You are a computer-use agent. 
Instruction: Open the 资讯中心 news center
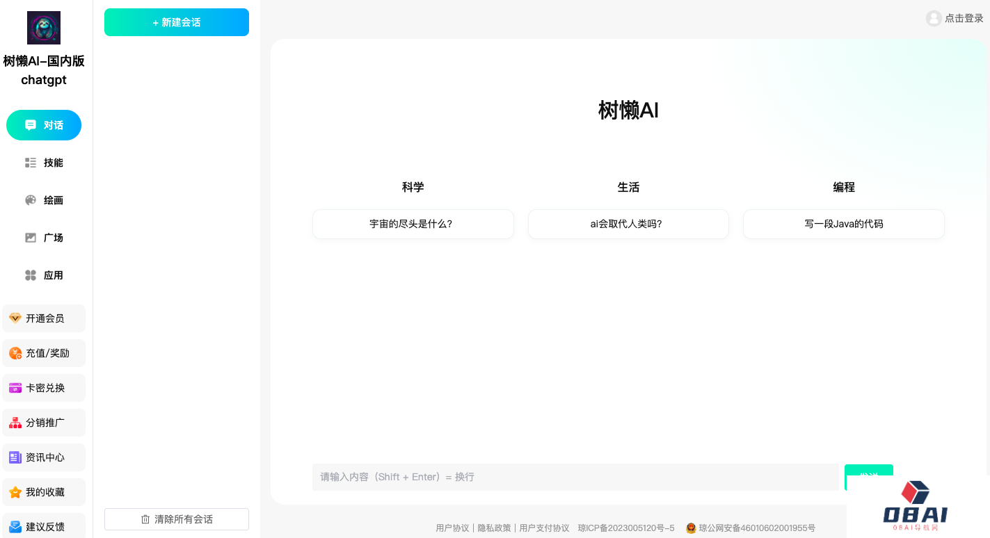click(x=44, y=457)
